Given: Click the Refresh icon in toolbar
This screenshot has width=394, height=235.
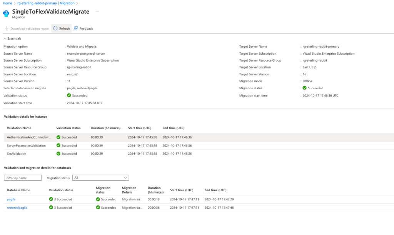Looking at the screenshot, I should [55, 28].
